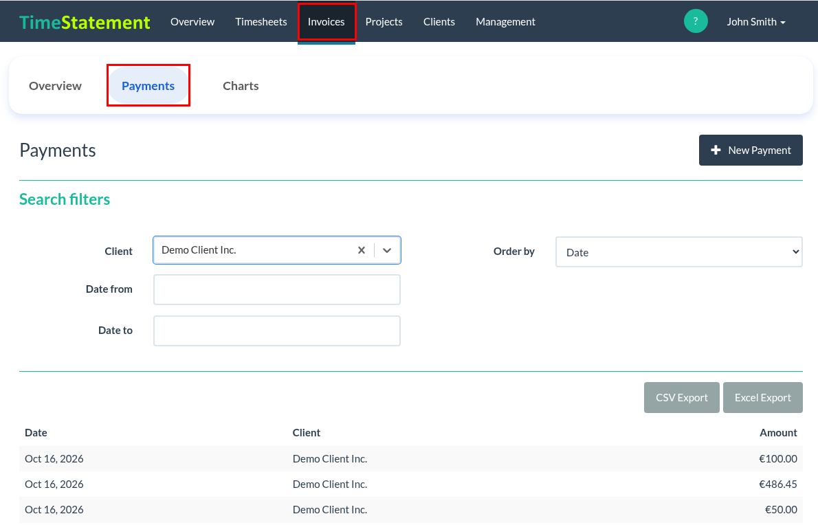Open the help question mark icon
The image size is (818, 525).
pyautogui.click(x=696, y=21)
